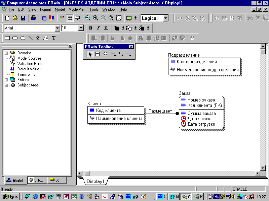The width and height of the screenshot is (269, 201).
Task: Select Validation Rules in model tree
Action: click(30, 64)
